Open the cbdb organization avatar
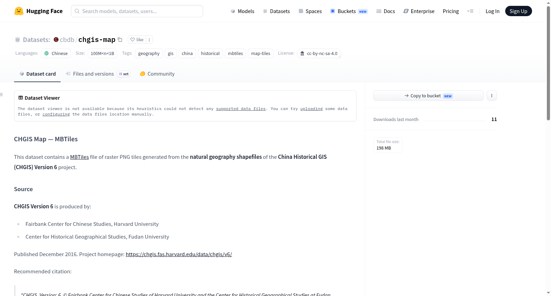 pos(56,40)
